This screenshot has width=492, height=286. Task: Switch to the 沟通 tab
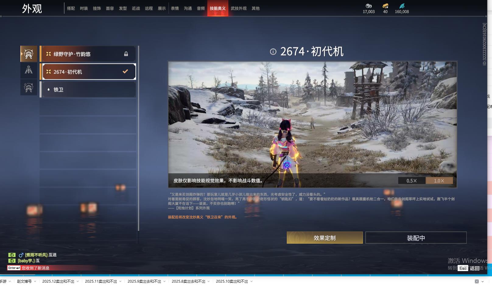tap(188, 9)
